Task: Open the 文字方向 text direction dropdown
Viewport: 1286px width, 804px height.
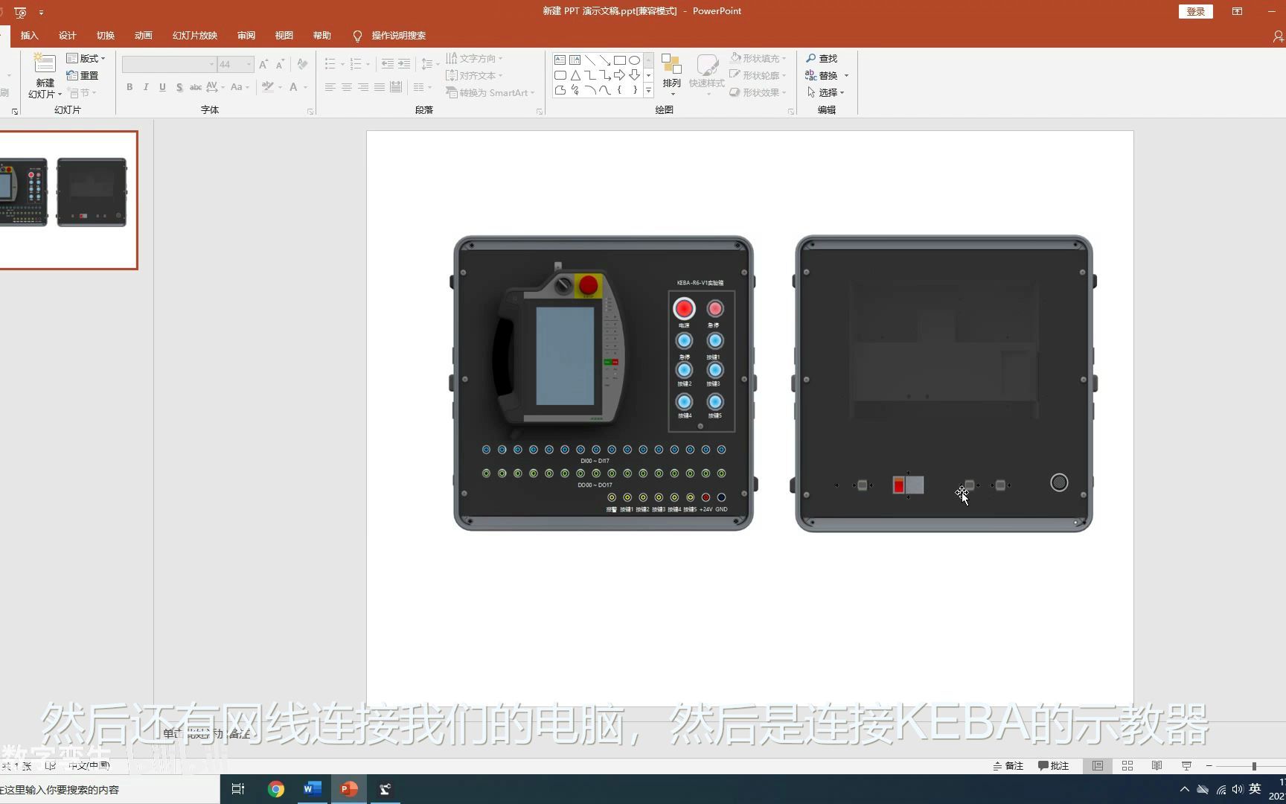Action: coord(475,58)
